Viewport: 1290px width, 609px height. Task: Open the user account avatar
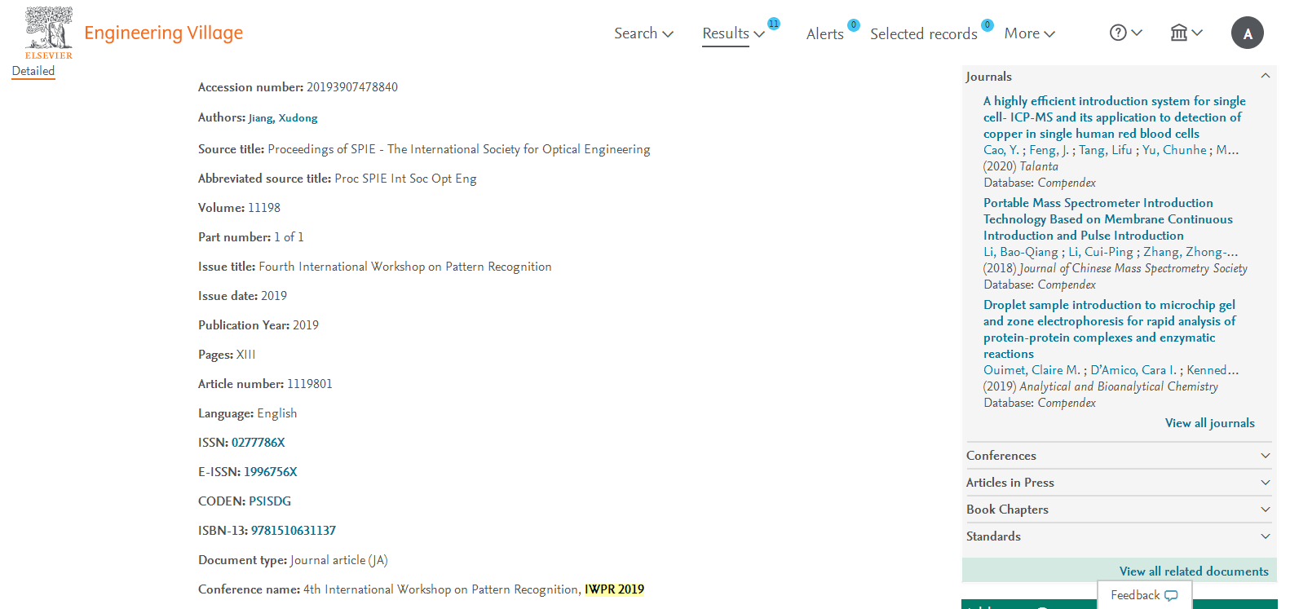(x=1247, y=33)
